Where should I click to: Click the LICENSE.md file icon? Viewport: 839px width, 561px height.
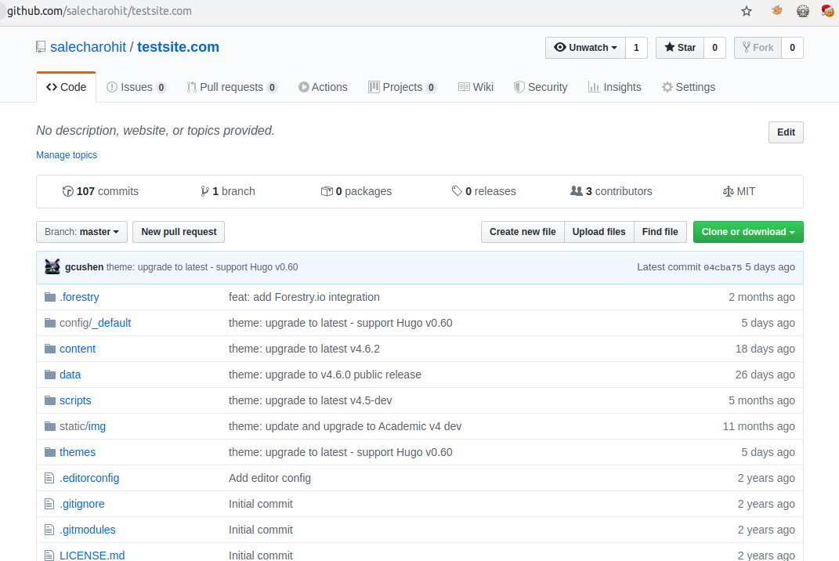point(49,556)
